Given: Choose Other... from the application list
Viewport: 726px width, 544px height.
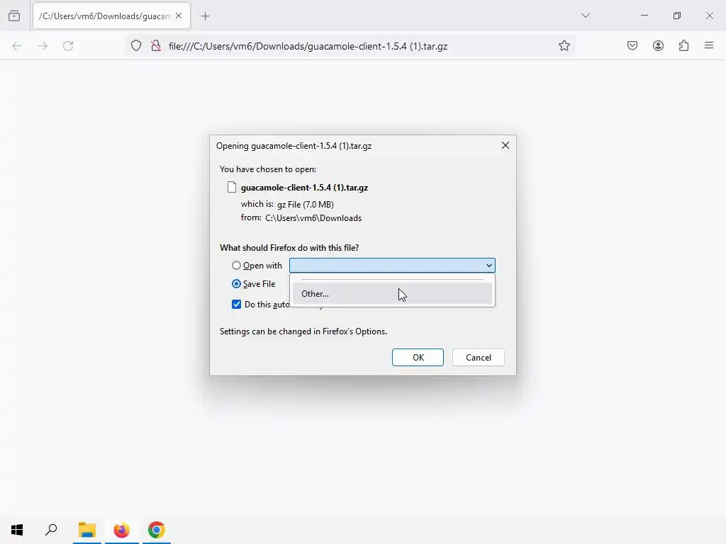Looking at the screenshot, I should pos(392,294).
